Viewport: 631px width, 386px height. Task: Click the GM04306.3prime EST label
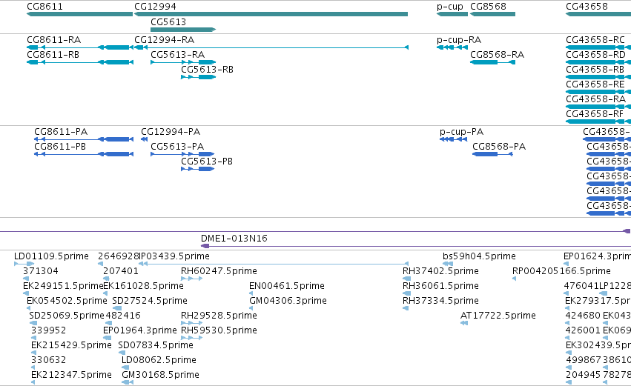pos(288,301)
